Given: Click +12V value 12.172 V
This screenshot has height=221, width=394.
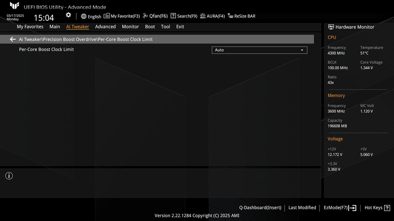Looking at the screenshot, I should point(335,154).
